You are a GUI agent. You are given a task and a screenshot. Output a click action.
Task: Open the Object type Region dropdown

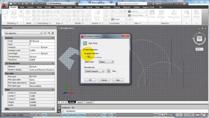[x=106, y=62]
